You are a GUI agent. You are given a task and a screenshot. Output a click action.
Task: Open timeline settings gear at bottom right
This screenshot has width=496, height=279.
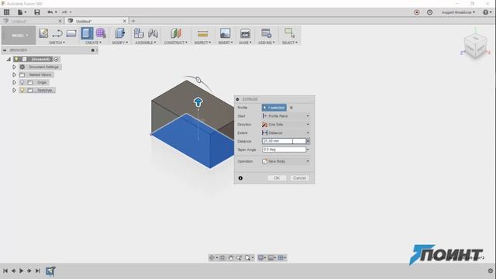pyautogui.click(x=491, y=270)
